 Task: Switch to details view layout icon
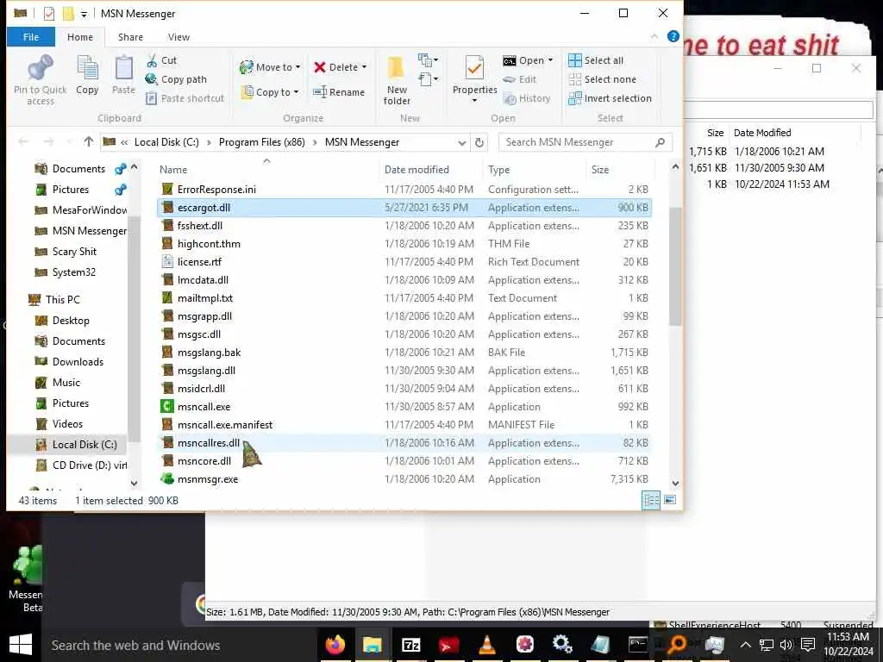click(651, 500)
